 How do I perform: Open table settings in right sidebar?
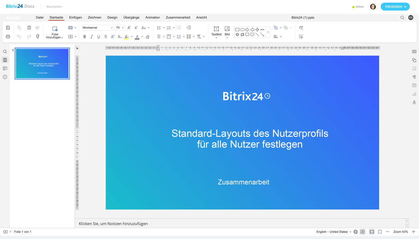coord(414,86)
